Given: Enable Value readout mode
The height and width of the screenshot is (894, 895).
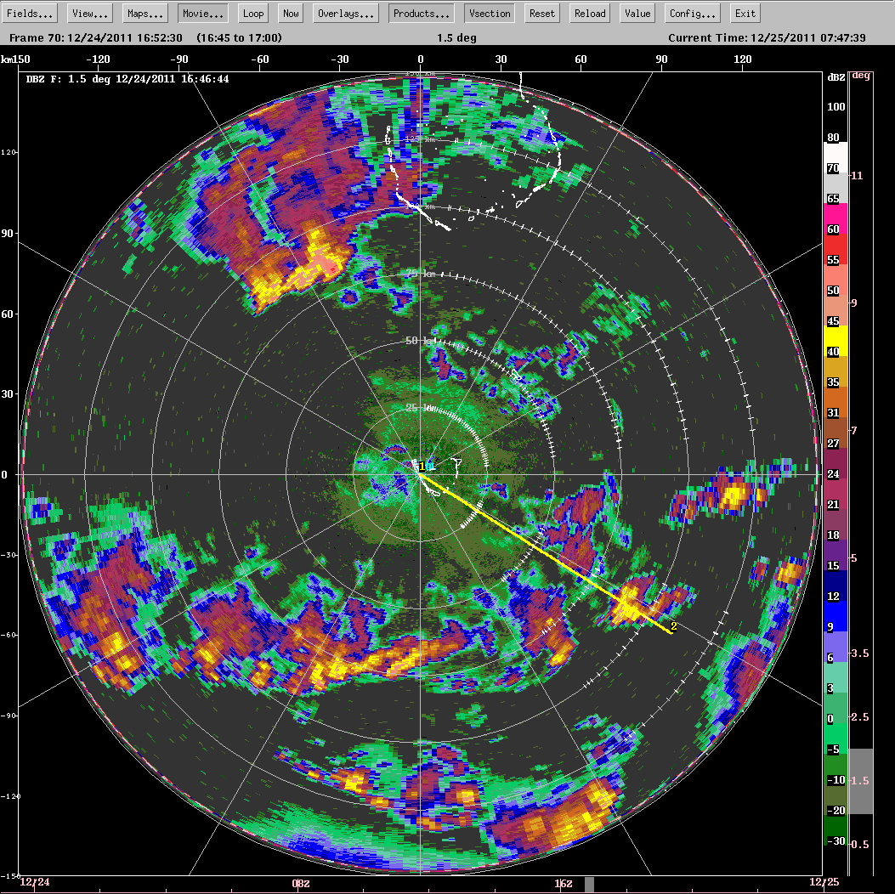Looking at the screenshot, I should (637, 13).
